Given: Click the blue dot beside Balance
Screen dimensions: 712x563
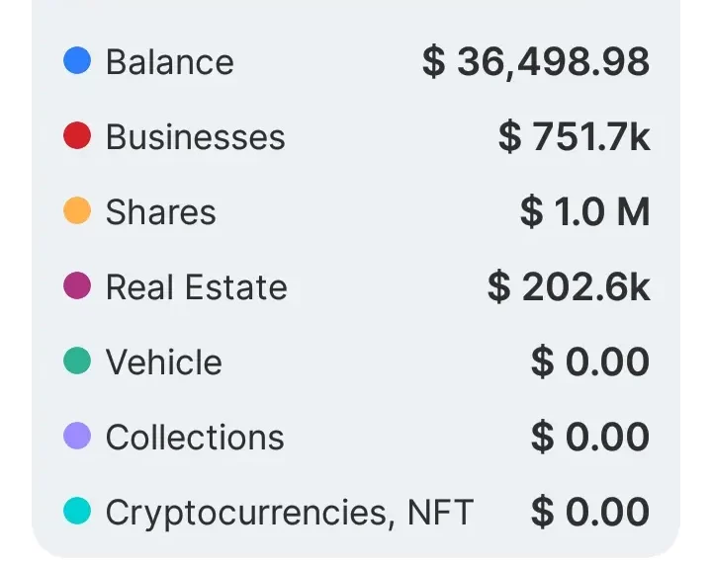Looking at the screenshot, I should [x=77, y=62].
